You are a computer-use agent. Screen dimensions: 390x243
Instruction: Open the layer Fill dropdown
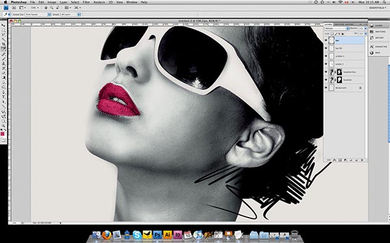click(x=365, y=34)
